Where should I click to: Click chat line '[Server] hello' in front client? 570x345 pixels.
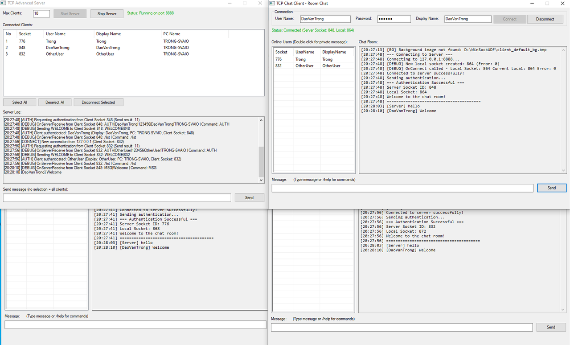click(390, 106)
